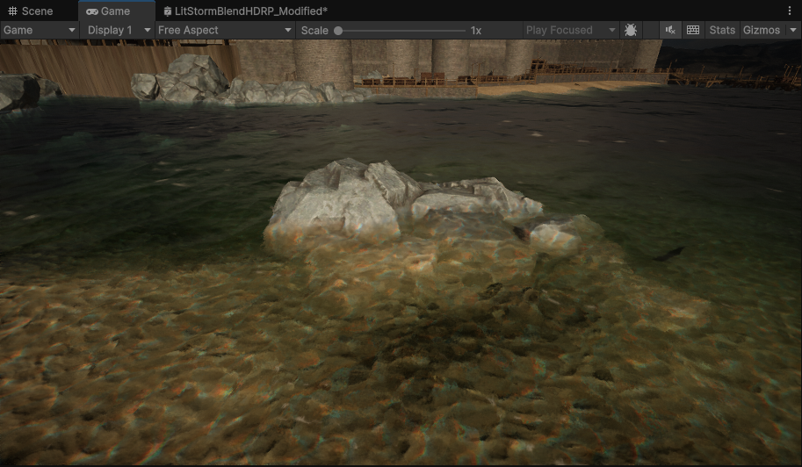Open the Free Aspect ratio dropdown
Screen dimensions: 802x467
(225, 30)
